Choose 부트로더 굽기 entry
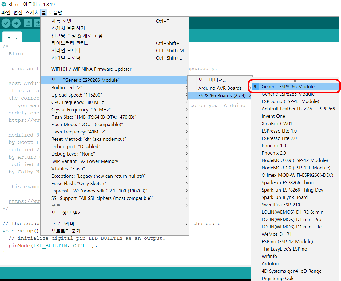The width and height of the screenshot is (341, 281). click(x=115, y=231)
